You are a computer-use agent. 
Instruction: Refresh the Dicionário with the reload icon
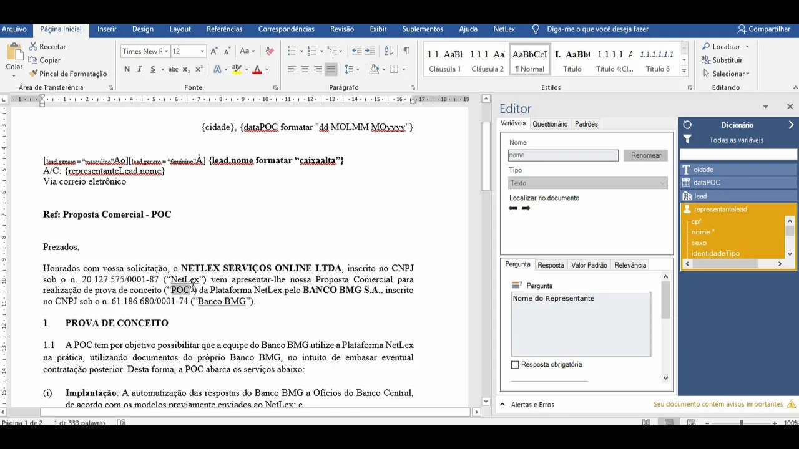pos(687,125)
